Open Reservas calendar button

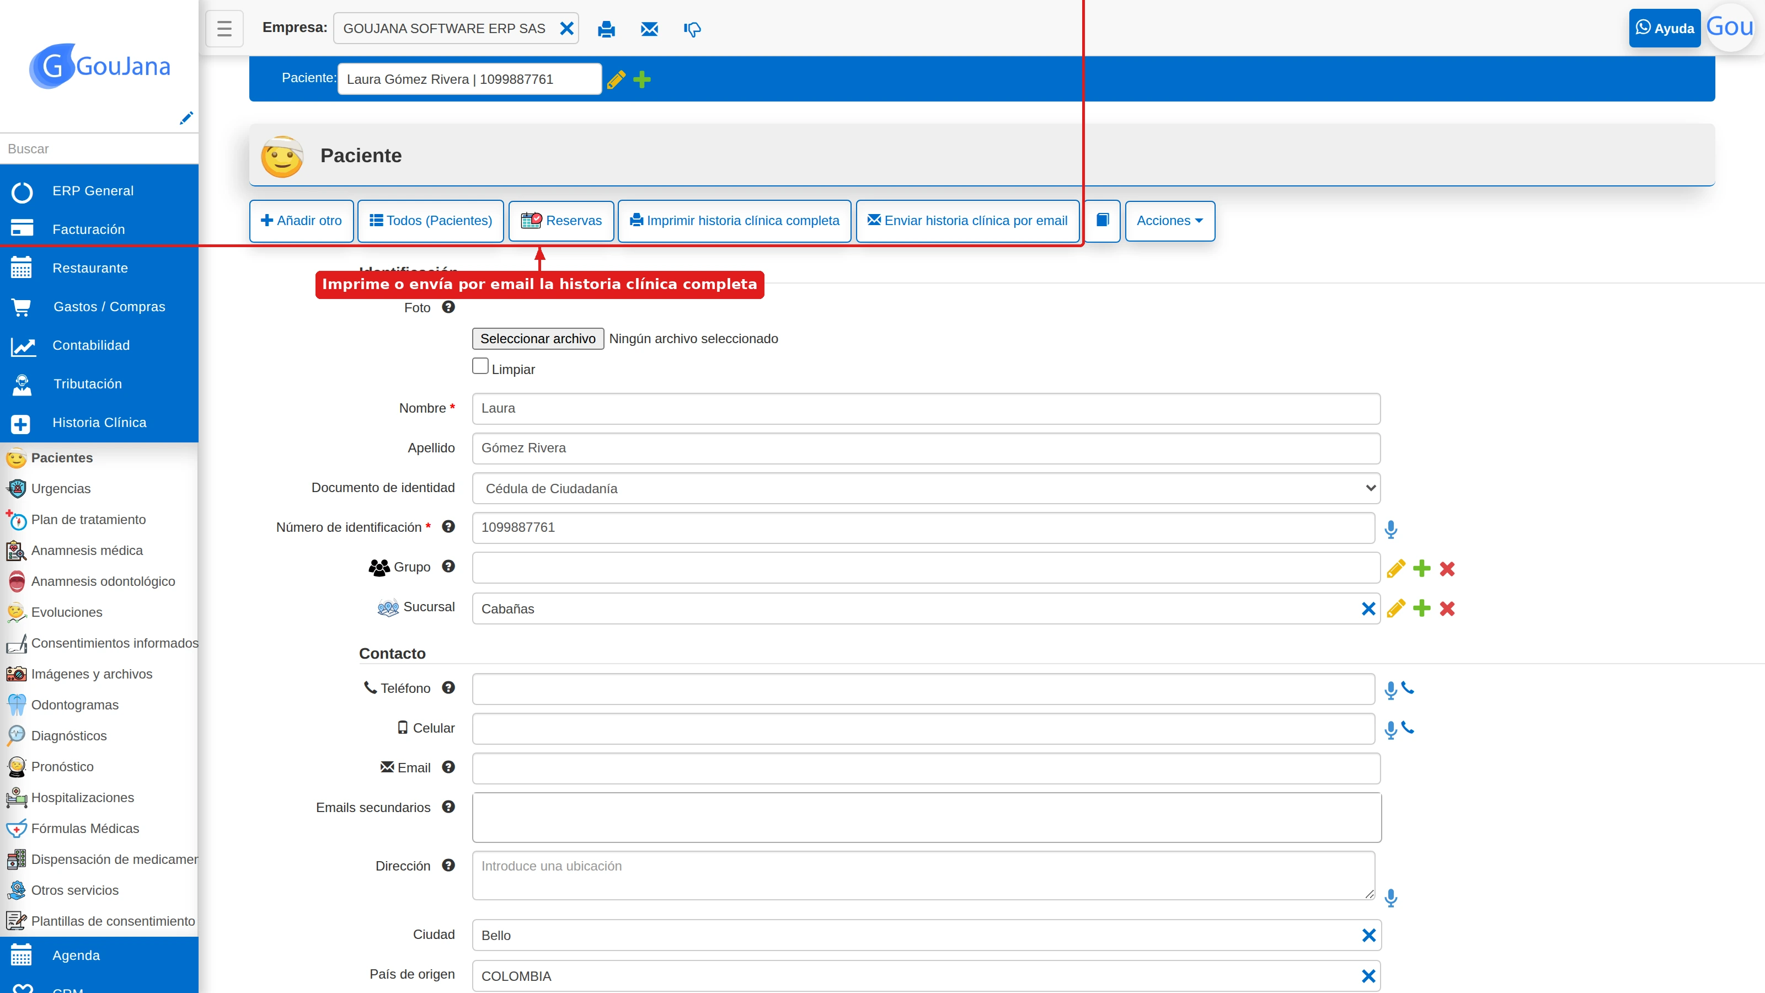[561, 221]
